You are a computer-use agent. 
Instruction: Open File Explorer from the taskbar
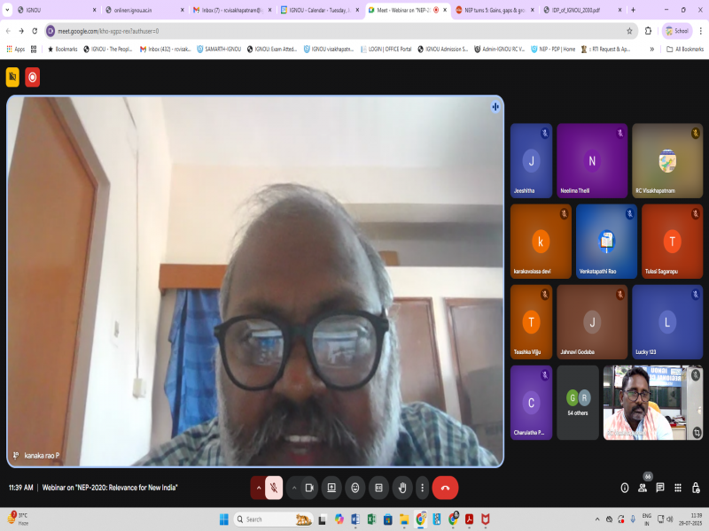click(404, 519)
